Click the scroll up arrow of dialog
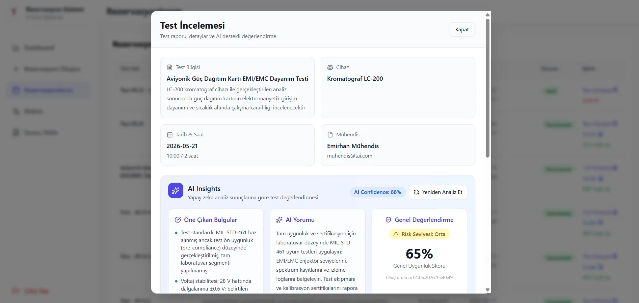Image resolution: width=639 pixels, height=303 pixels. click(x=487, y=14)
